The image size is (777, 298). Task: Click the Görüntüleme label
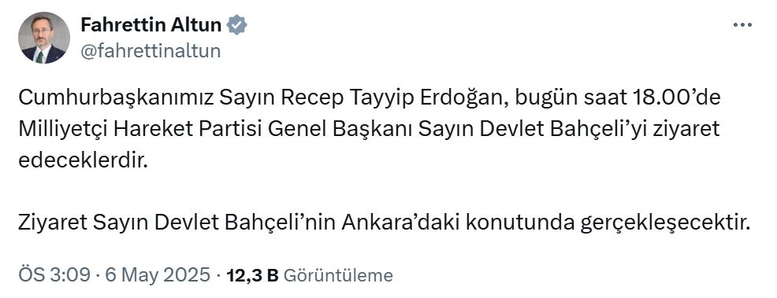338,275
